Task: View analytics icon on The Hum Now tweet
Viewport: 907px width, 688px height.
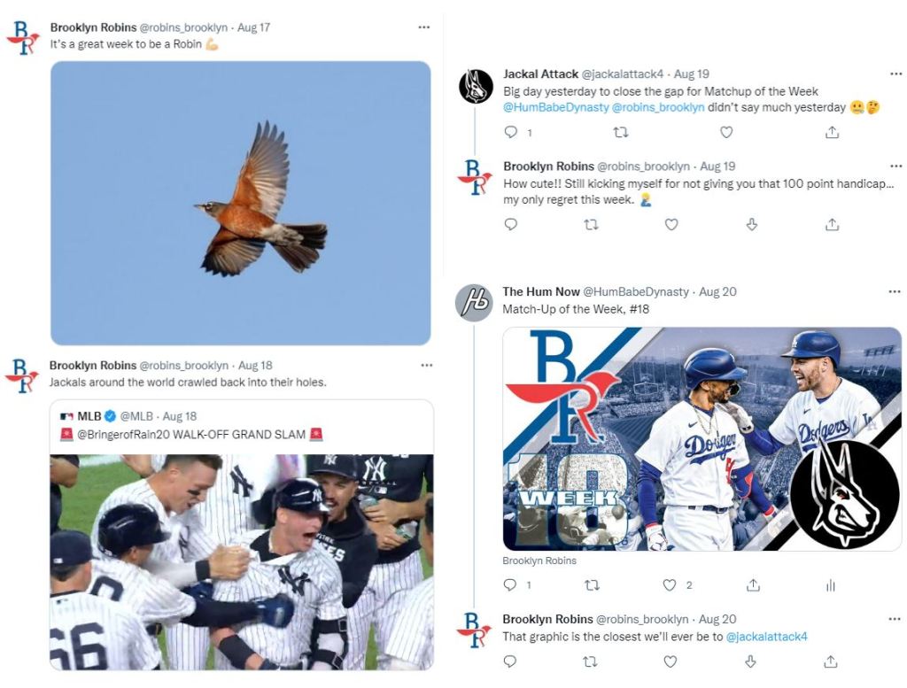Action: [x=831, y=585]
